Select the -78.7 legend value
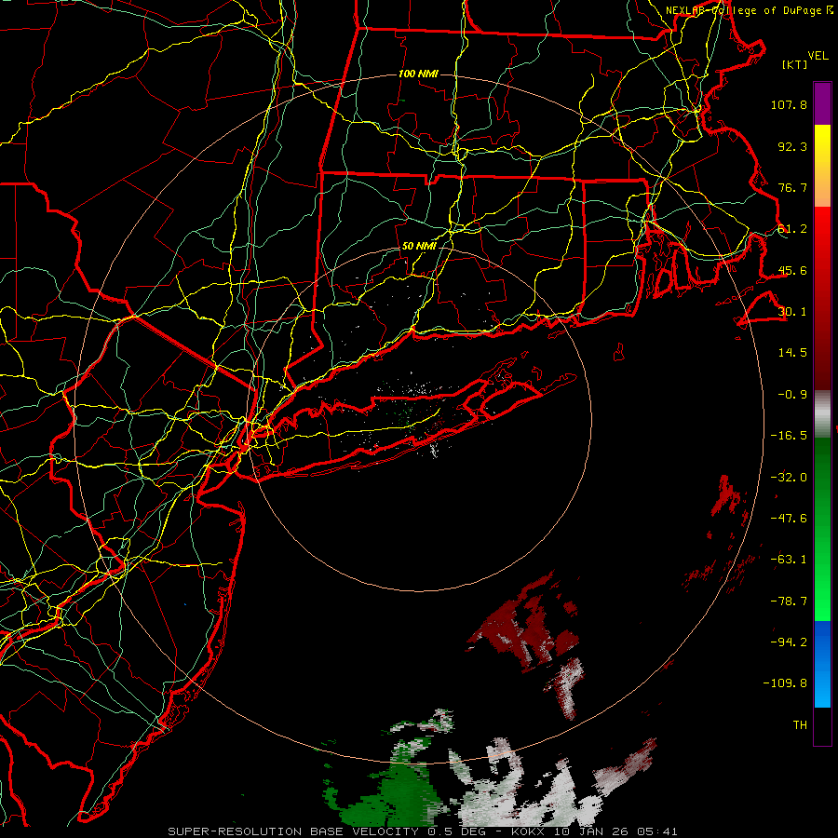Screen dimensions: 838x838 tap(789, 601)
